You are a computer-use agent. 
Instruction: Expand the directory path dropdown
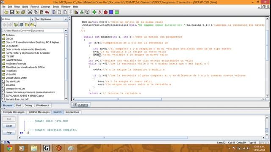click(66, 31)
